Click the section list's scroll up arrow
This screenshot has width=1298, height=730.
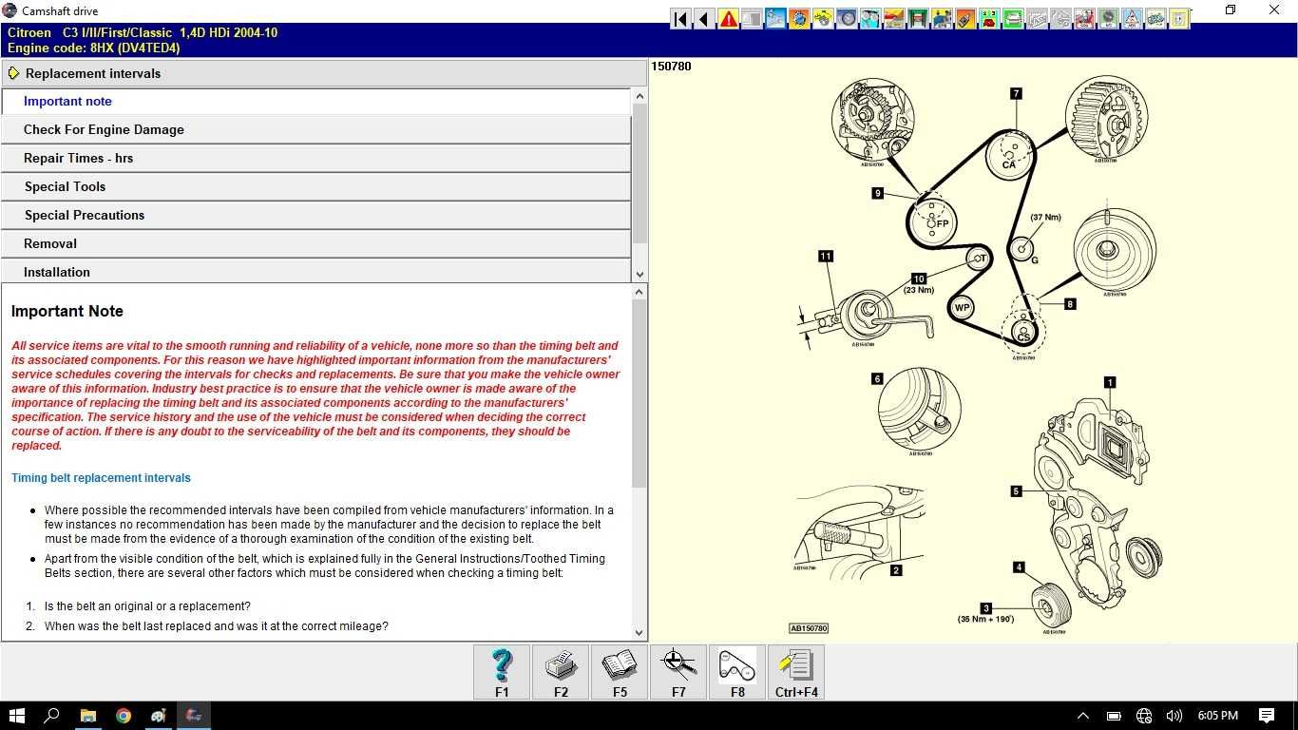tap(639, 96)
